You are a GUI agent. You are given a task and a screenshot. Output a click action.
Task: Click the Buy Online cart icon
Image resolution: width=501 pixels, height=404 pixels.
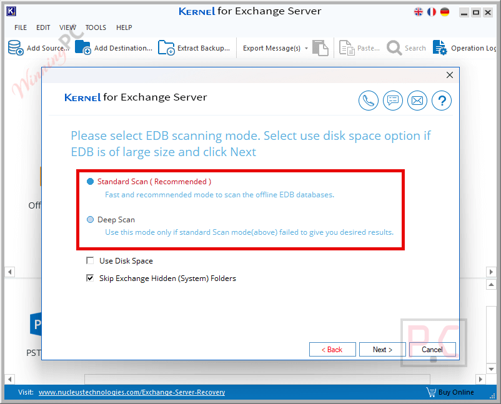click(x=430, y=392)
